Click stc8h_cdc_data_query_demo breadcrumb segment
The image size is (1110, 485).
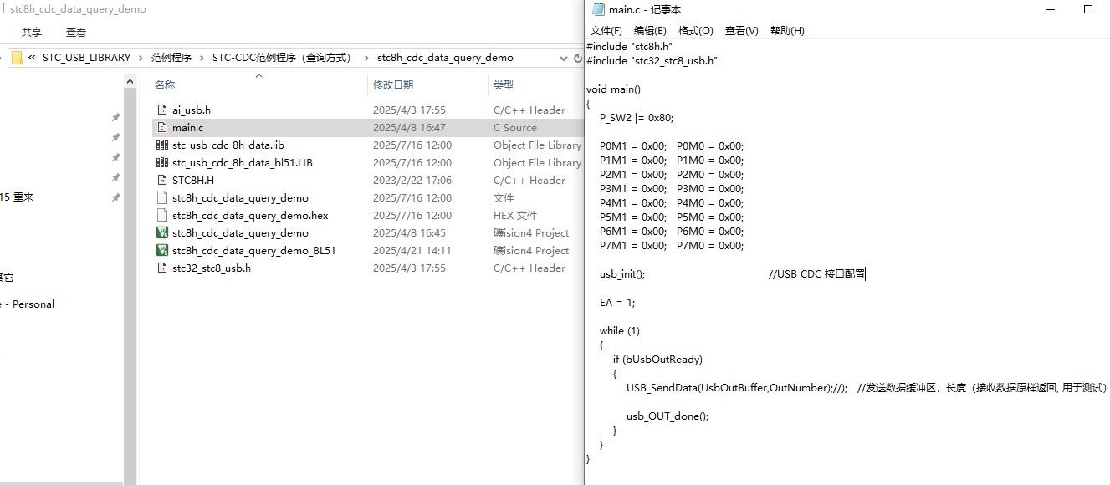point(445,58)
